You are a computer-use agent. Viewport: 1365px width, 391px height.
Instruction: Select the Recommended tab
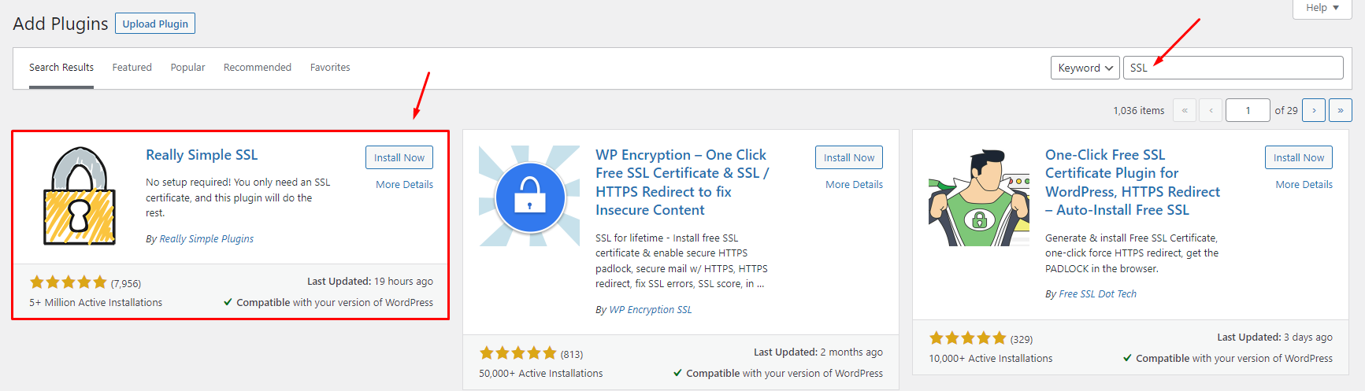tap(258, 68)
